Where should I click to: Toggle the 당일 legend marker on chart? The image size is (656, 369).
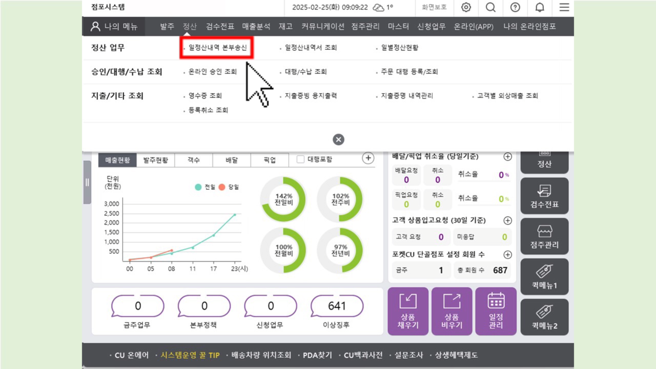click(222, 187)
